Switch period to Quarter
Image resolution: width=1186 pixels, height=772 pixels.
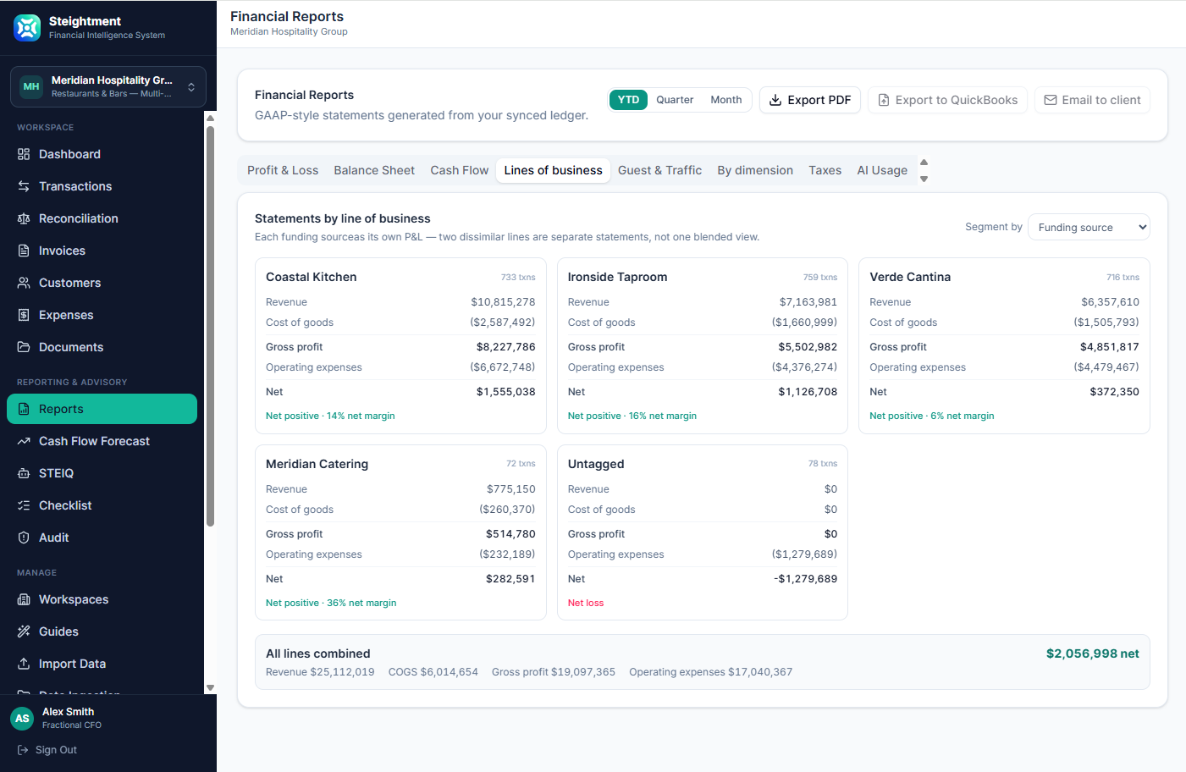point(675,100)
